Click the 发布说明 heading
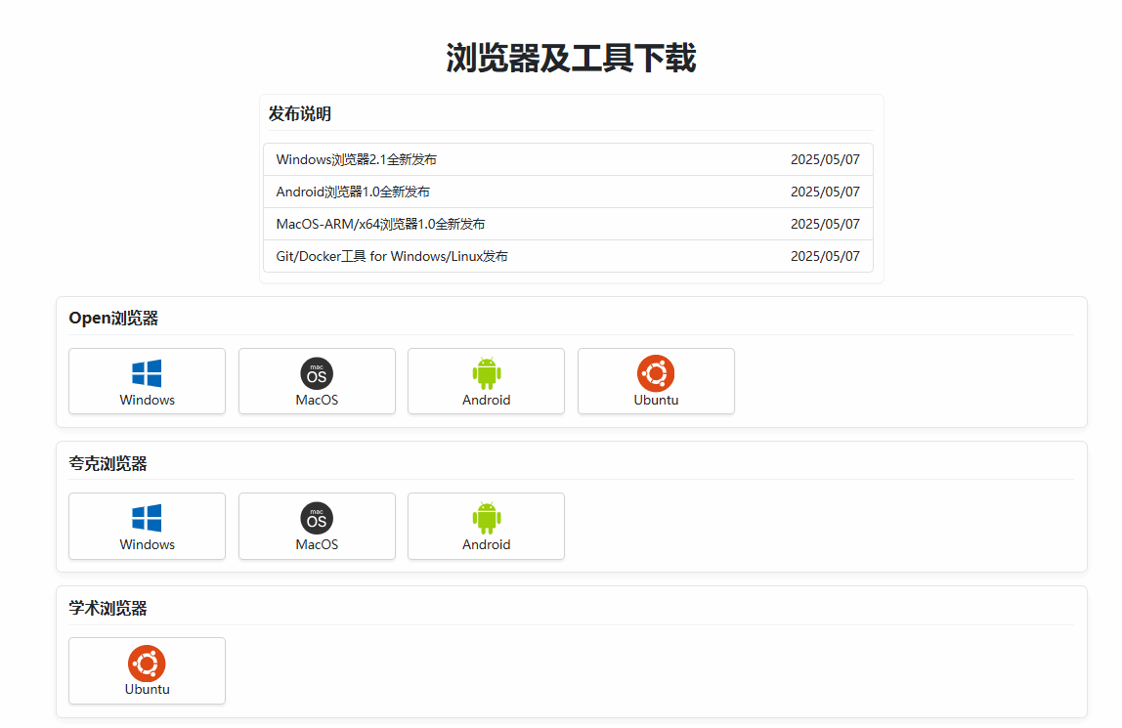Screen dimensions: 1122x728 click(x=299, y=113)
